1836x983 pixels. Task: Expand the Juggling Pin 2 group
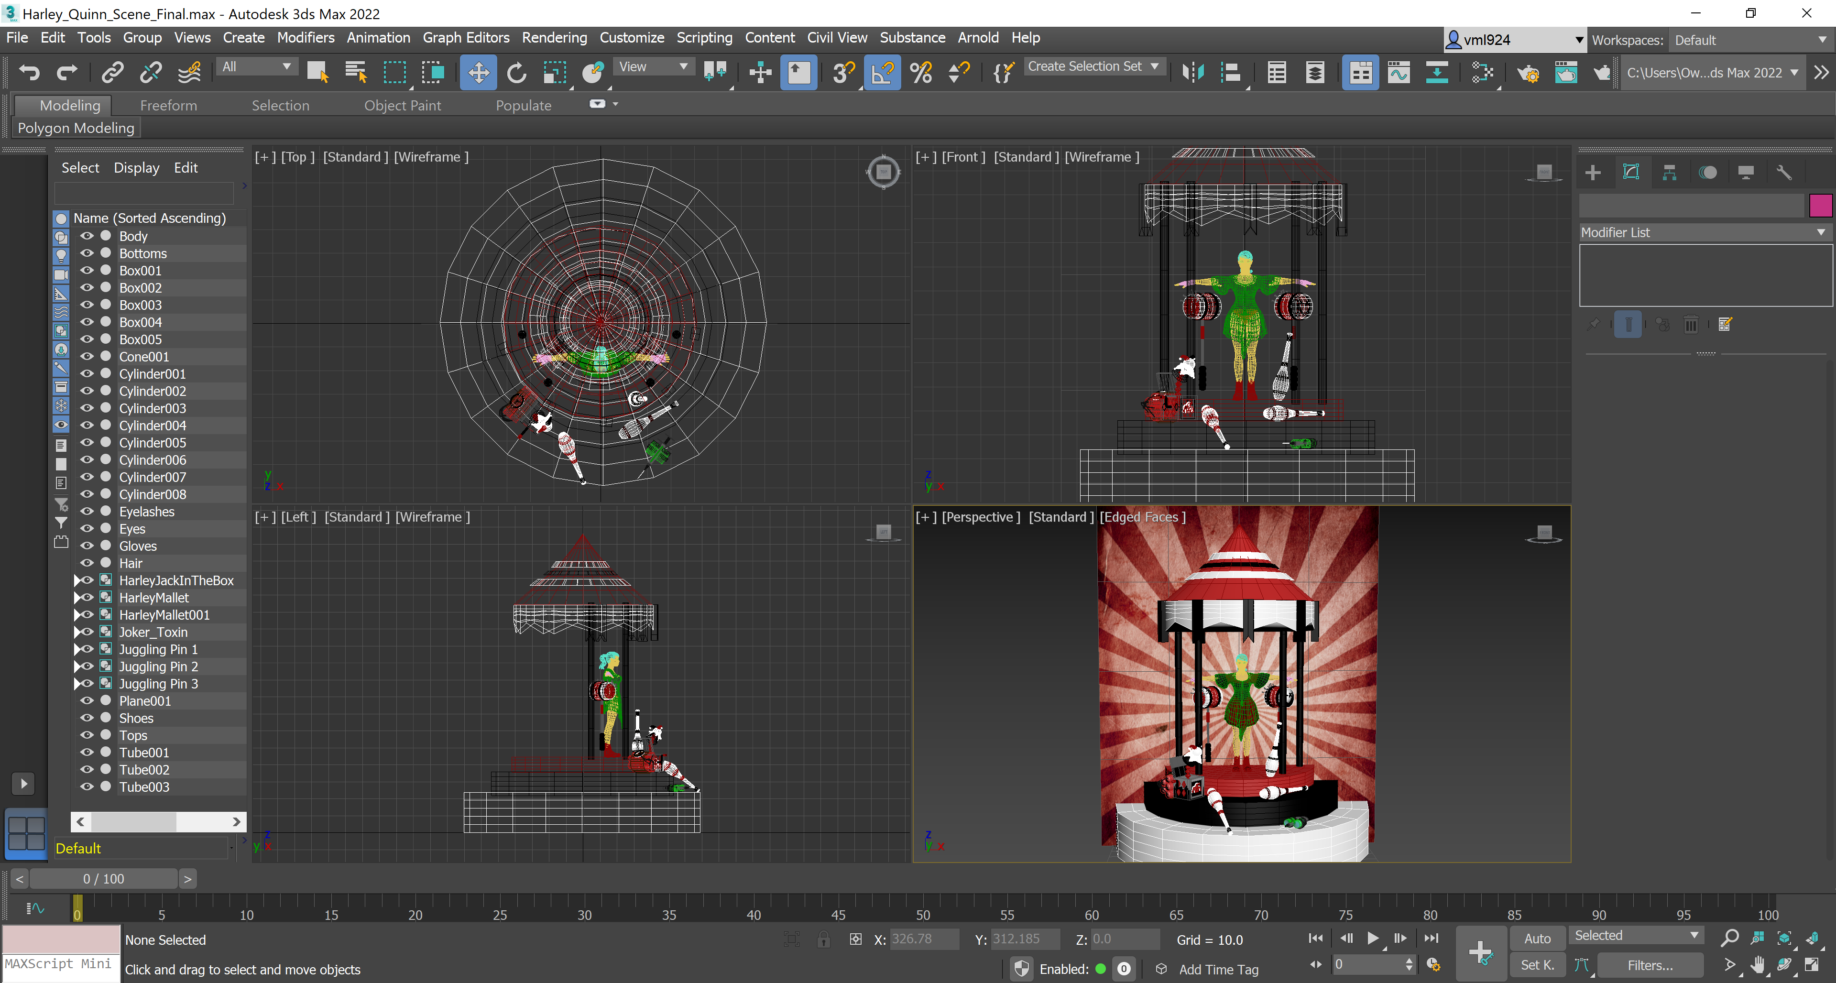[x=77, y=666]
